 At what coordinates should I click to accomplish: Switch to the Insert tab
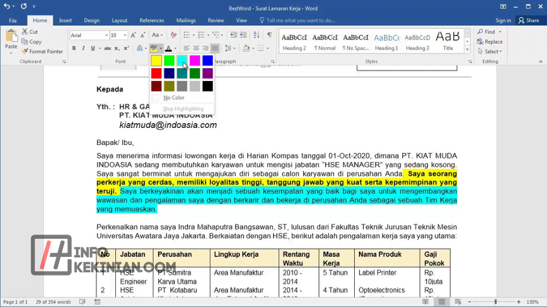[x=65, y=21]
